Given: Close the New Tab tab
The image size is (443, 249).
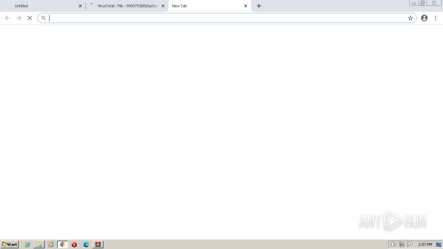Looking at the screenshot, I should click(246, 6).
